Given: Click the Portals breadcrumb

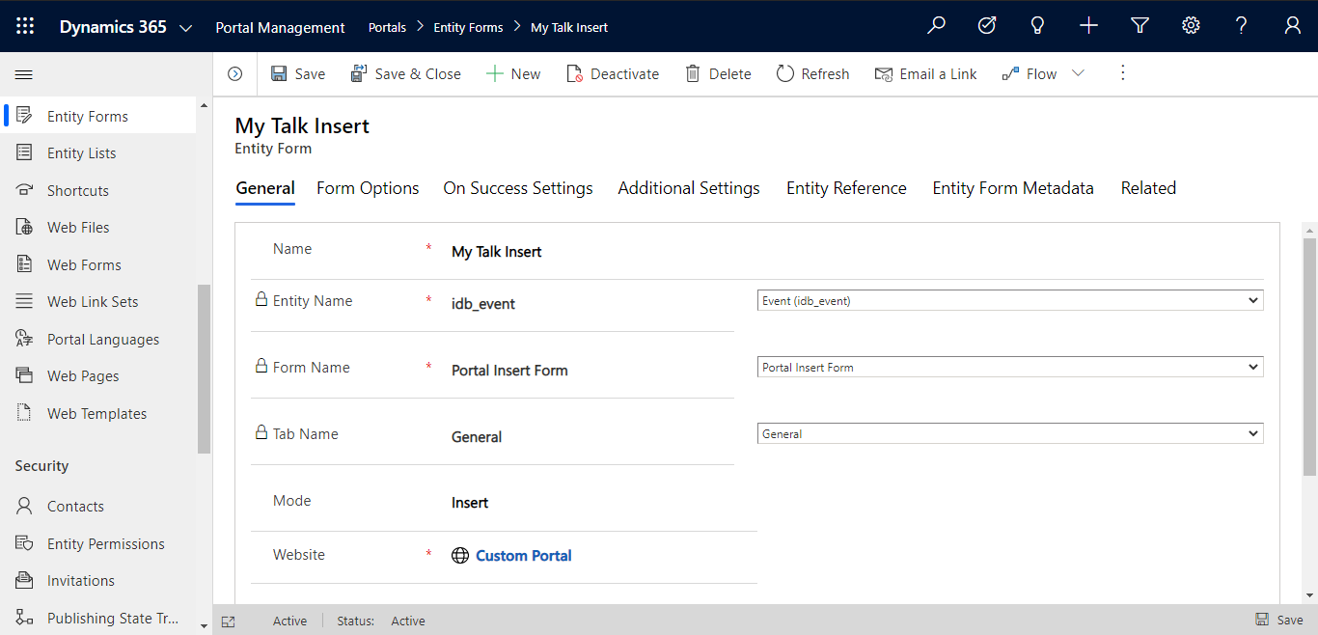Looking at the screenshot, I should [387, 27].
